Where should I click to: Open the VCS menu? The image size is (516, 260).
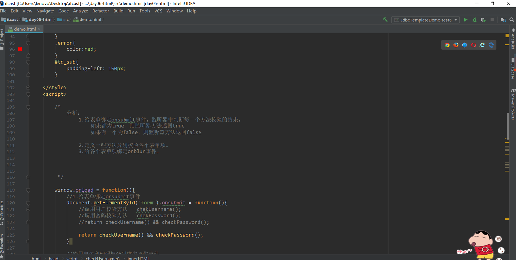[x=158, y=11]
